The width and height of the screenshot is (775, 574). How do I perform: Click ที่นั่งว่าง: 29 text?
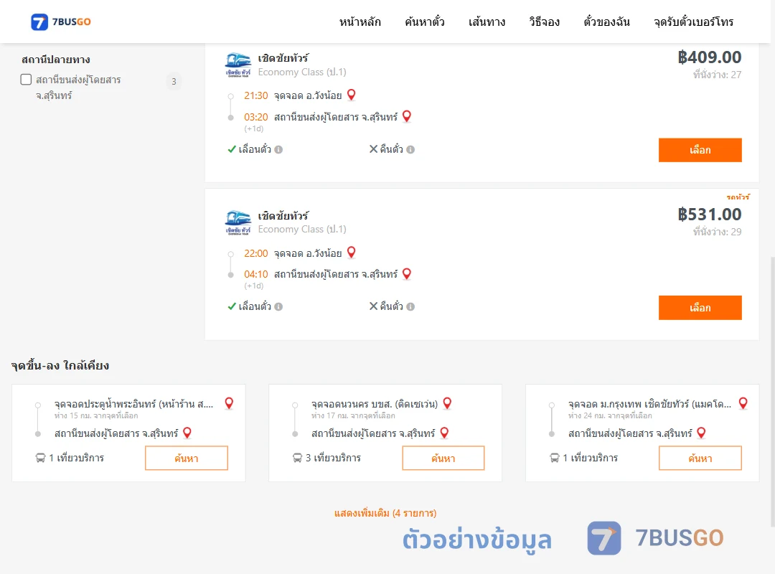point(717,232)
